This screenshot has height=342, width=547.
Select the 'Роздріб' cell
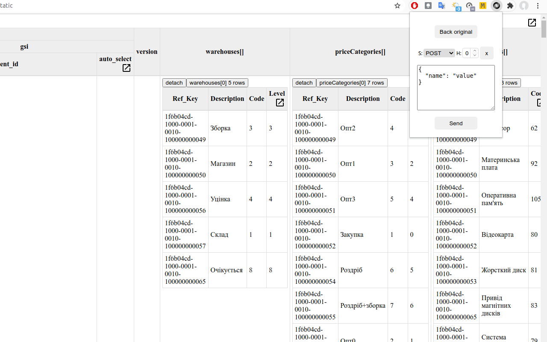[363, 270]
